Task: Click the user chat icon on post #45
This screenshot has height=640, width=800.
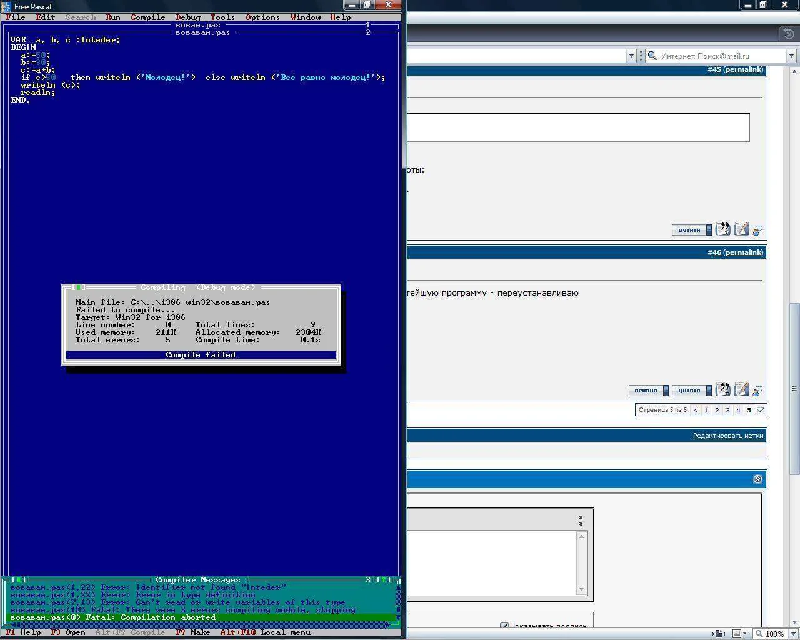Action: click(x=757, y=231)
